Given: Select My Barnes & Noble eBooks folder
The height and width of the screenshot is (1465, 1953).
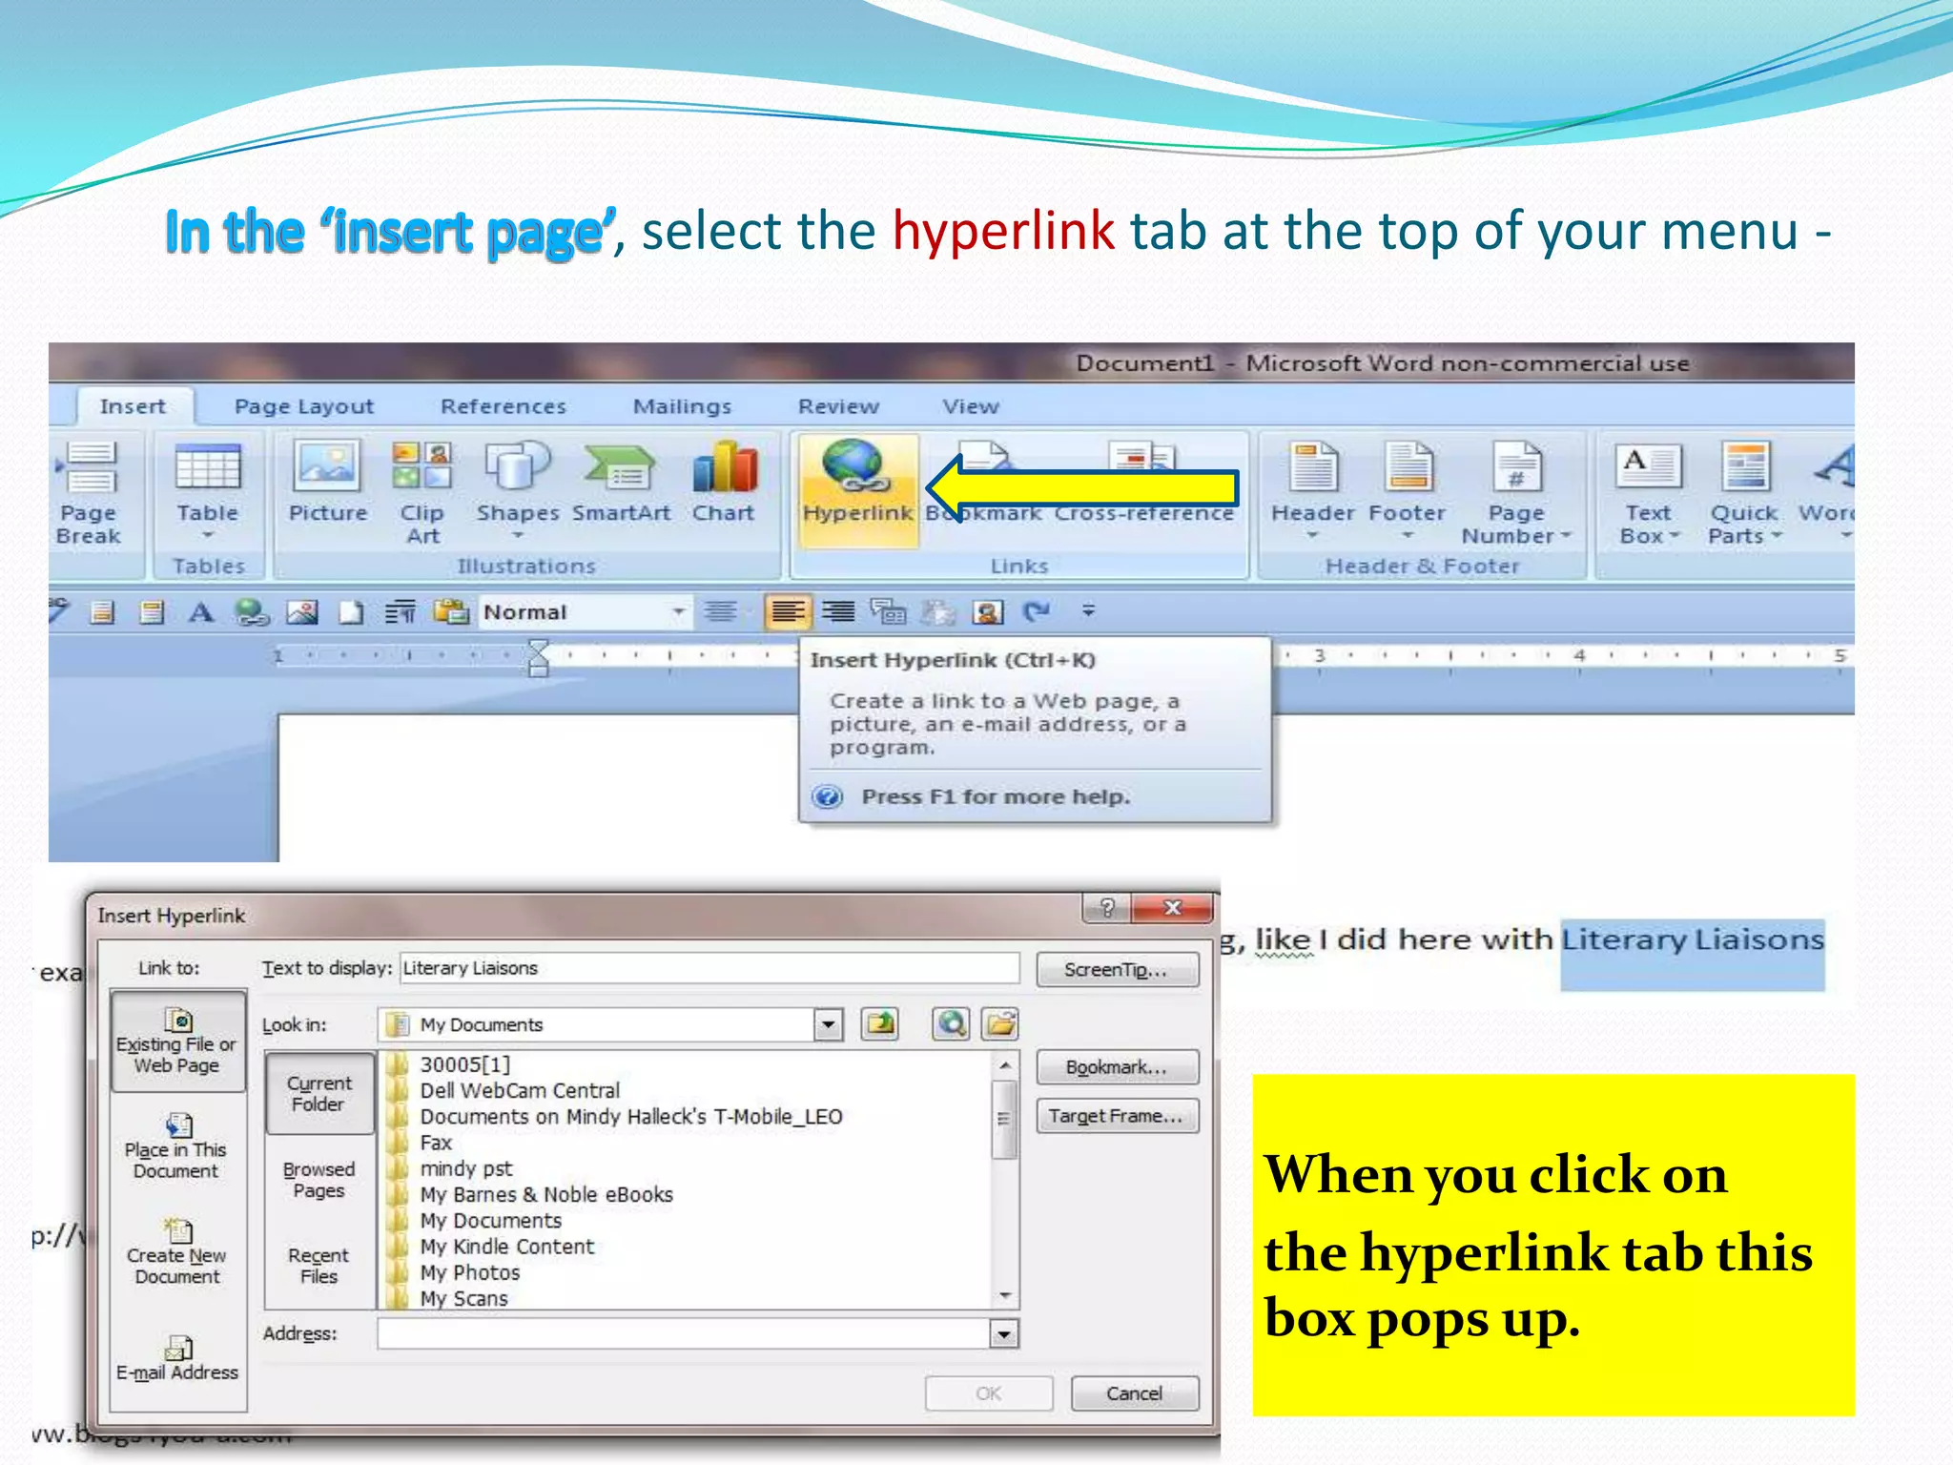Looking at the screenshot, I should click(x=546, y=1194).
